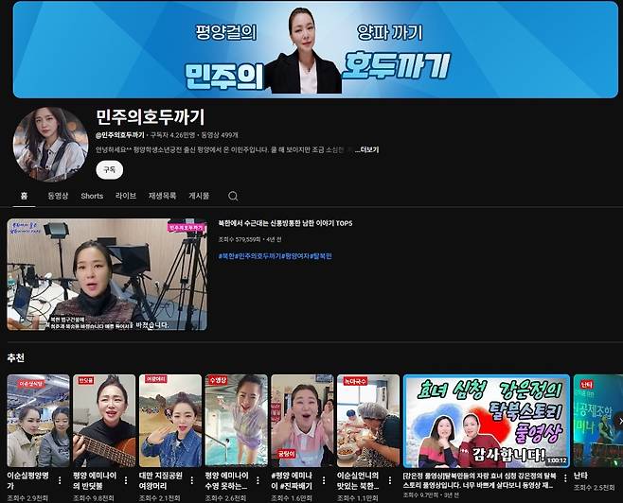
Task: Open options menu for 이순실평양명가 short
Action: pyautogui.click(x=60, y=480)
